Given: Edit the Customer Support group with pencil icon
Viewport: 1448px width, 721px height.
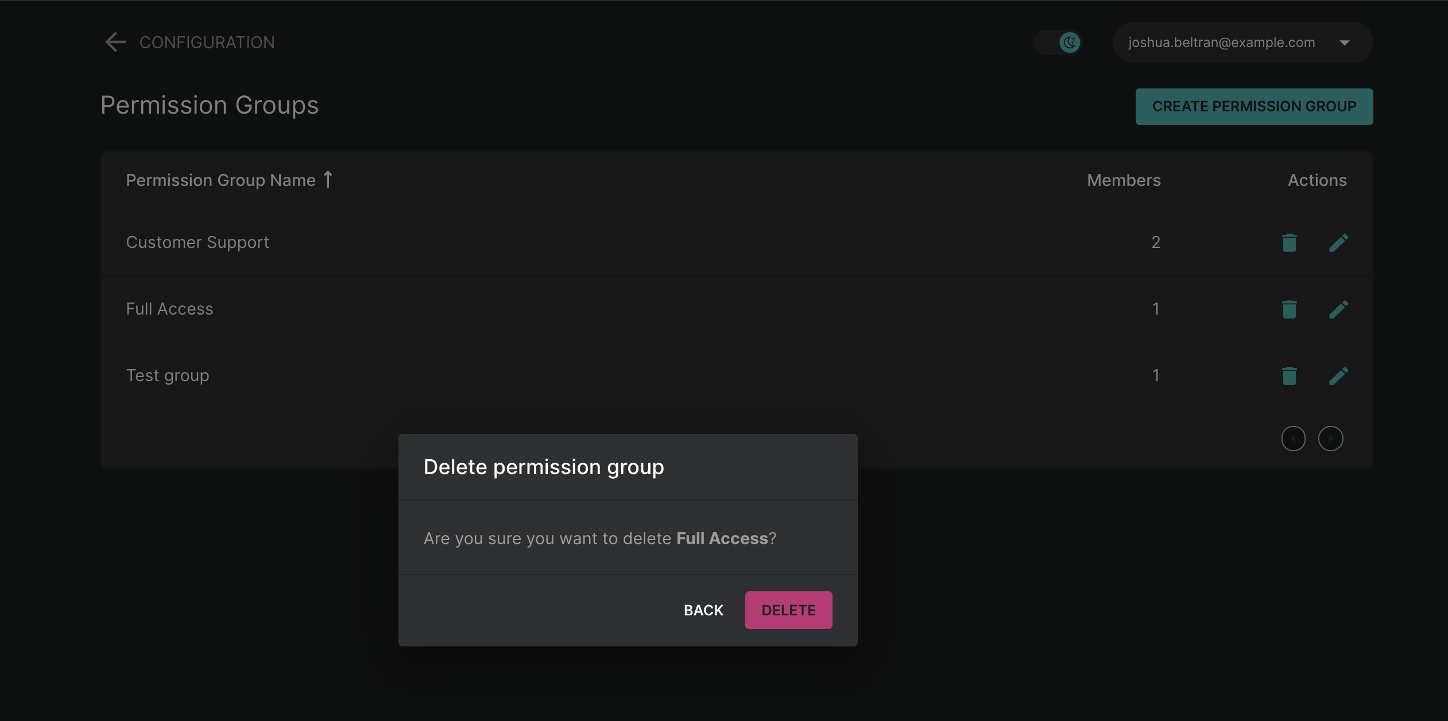Looking at the screenshot, I should tap(1338, 242).
